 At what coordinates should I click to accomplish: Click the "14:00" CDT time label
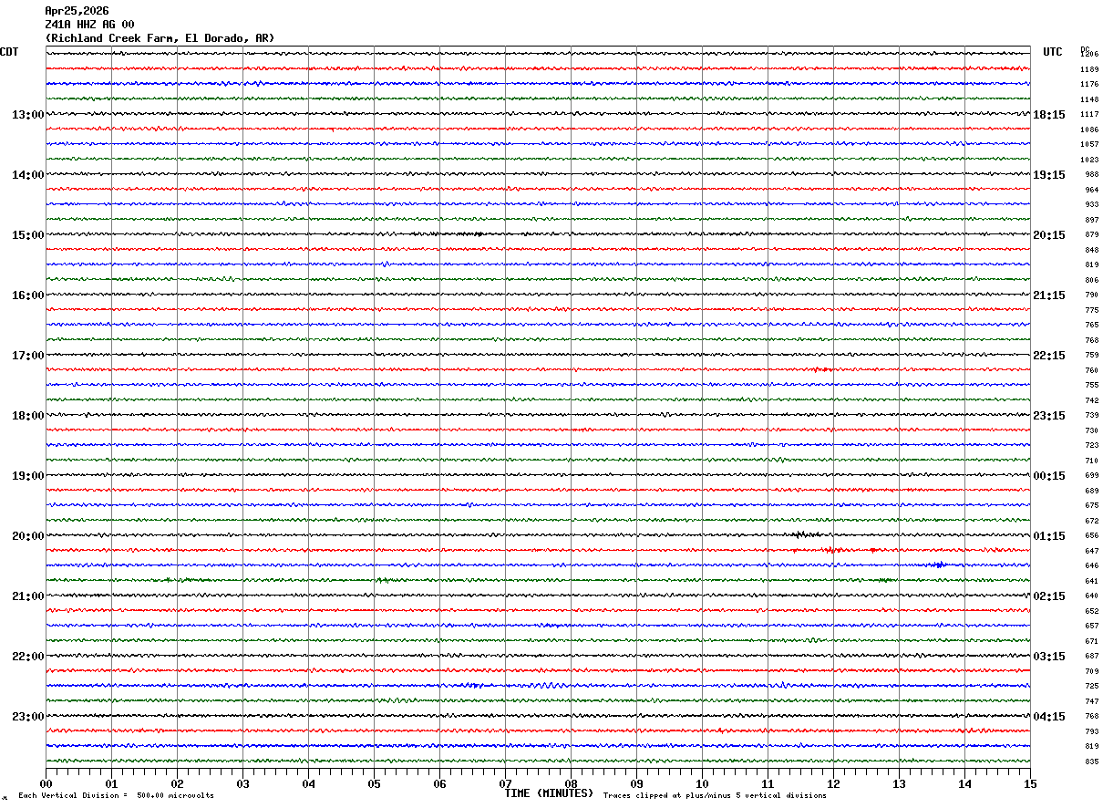27,175
